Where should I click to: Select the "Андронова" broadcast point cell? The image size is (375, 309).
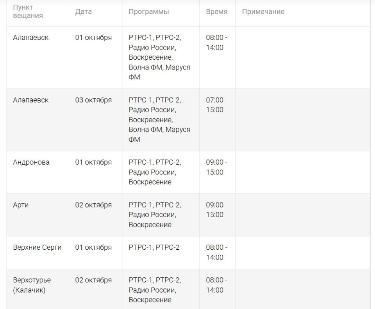pos(31,162)
